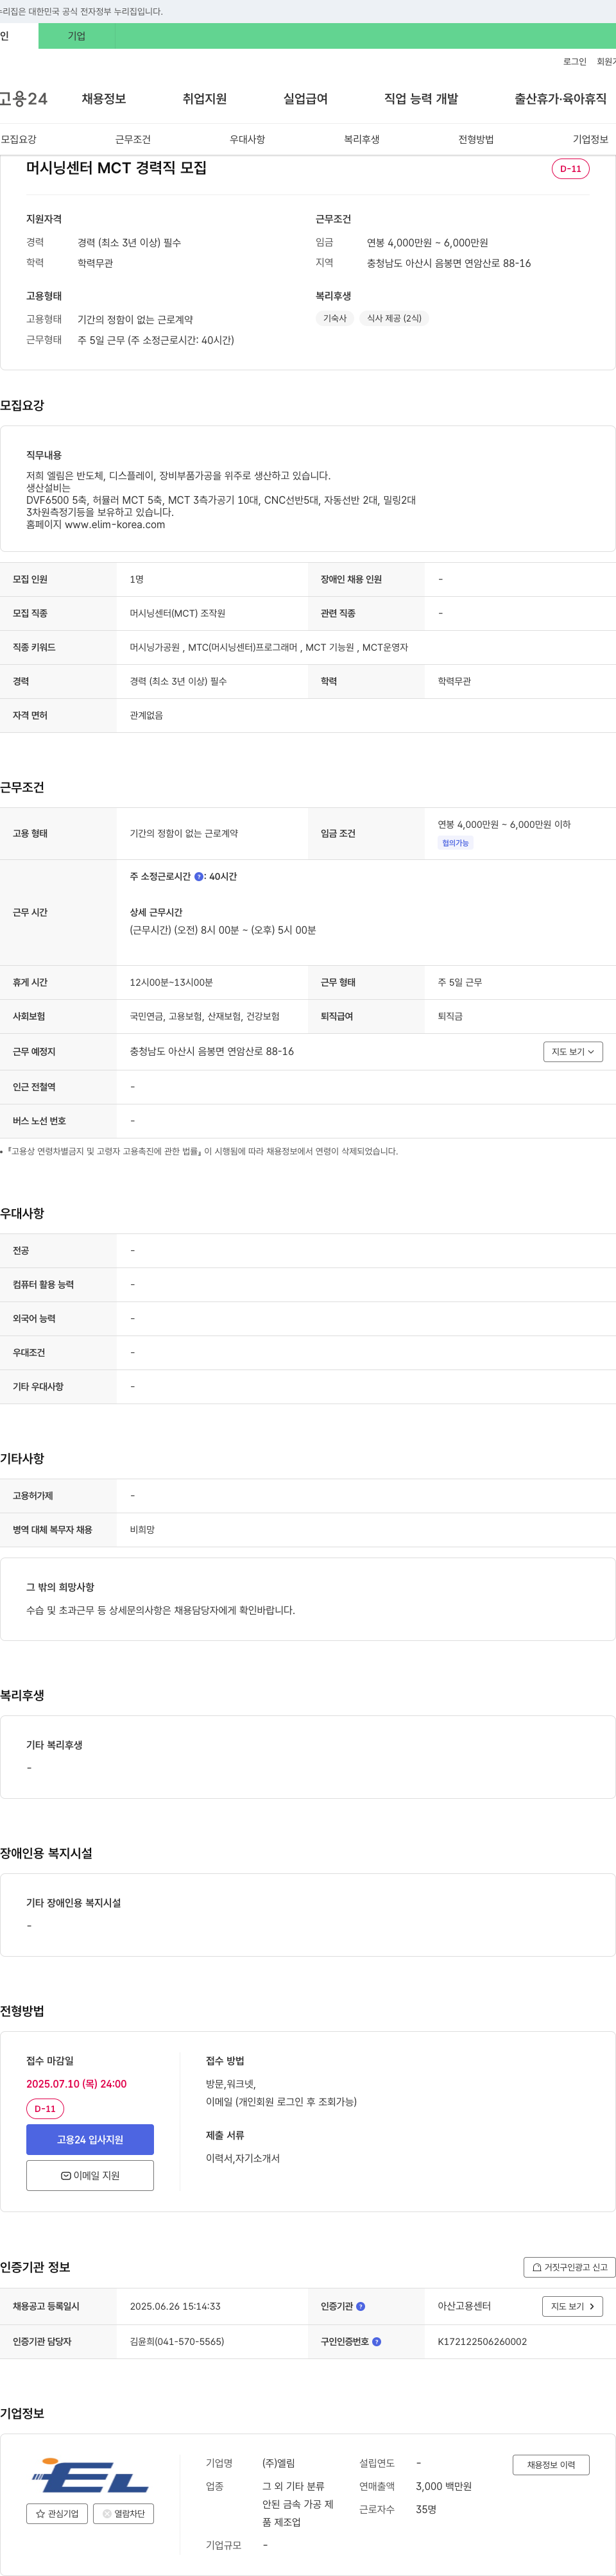Jump to 기업정보 section tab
The height and width of the screenshot is (2576, 616).
590,139
